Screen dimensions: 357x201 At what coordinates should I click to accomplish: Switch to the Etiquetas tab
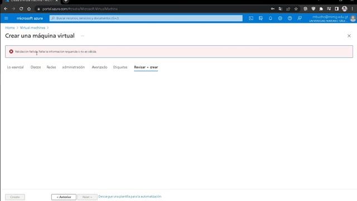point(120,67)
